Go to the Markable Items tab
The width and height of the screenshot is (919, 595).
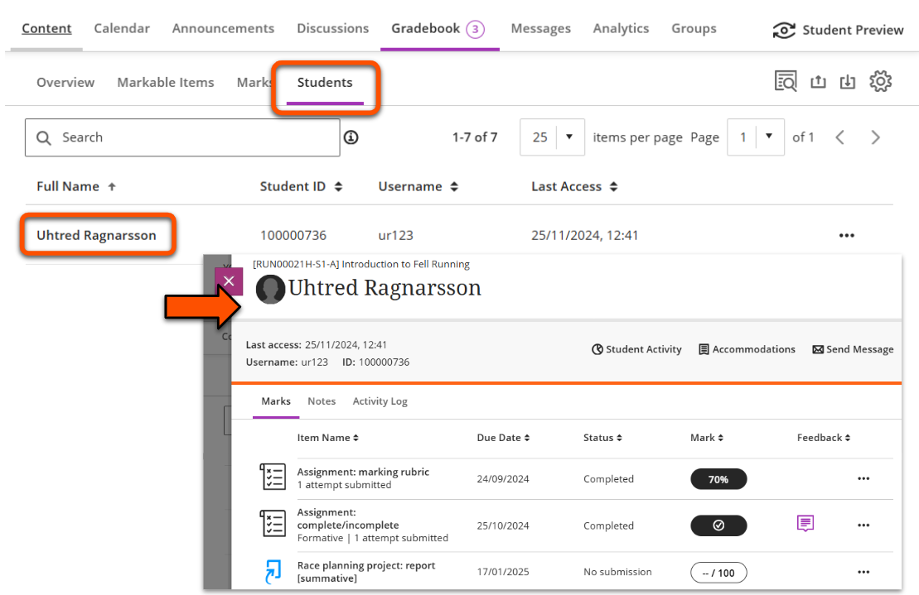tap(165, 83)
